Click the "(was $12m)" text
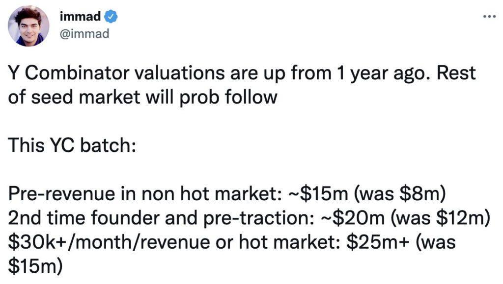The height and width of the screenshot is (284, 503). (x=440, y=218)
